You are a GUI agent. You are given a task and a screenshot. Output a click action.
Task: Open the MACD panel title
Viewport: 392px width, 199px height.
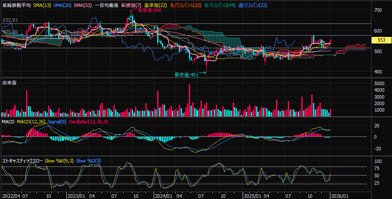8,122
